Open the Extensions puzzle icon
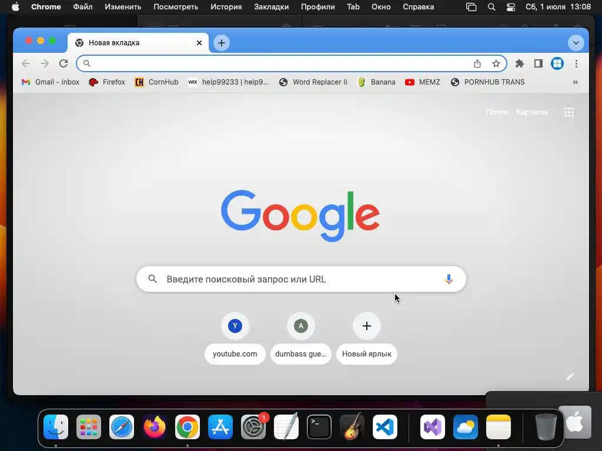This screenshot has height=451, width=602. pos(520,63)
